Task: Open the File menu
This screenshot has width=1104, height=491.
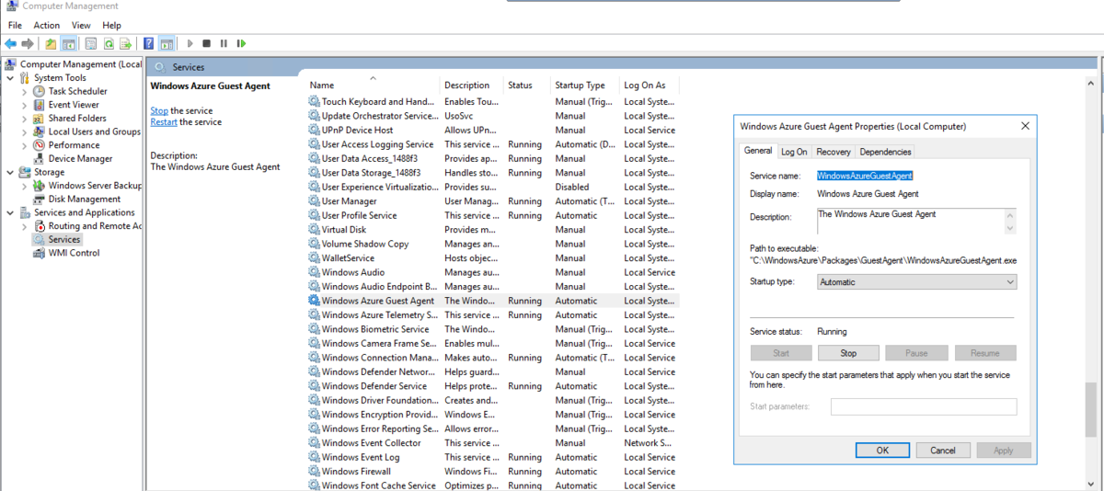Action: (15, 26)
